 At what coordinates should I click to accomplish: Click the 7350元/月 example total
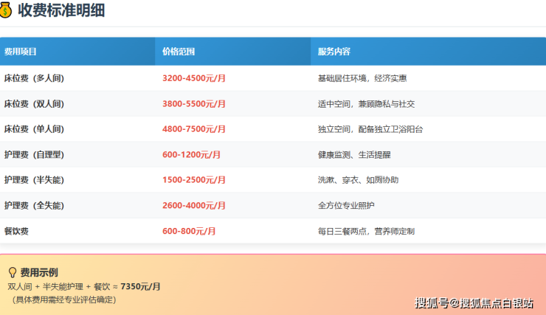click(x=140, y=286)
